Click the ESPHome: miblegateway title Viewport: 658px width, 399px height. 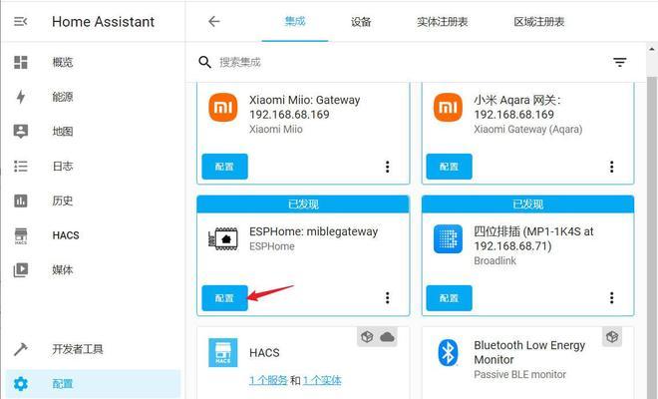(313, 231)
